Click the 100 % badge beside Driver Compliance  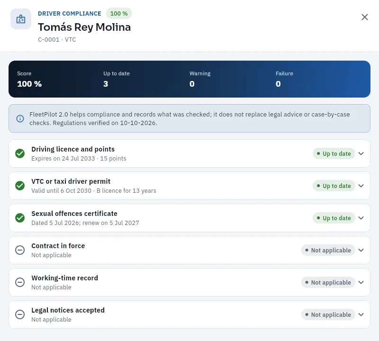[x=119, y=14]
